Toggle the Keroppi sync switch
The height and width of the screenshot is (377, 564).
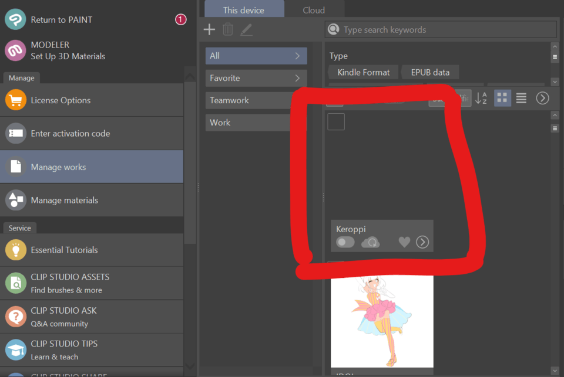(345, 242)
